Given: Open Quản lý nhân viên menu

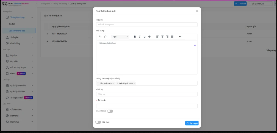Looking at the screenshot, I should (x=18, y=86).
